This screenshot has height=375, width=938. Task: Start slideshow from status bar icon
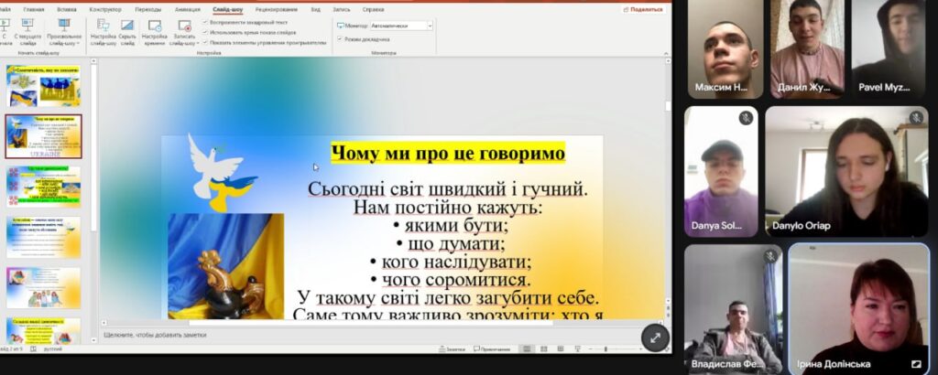(x=576, y=348)
